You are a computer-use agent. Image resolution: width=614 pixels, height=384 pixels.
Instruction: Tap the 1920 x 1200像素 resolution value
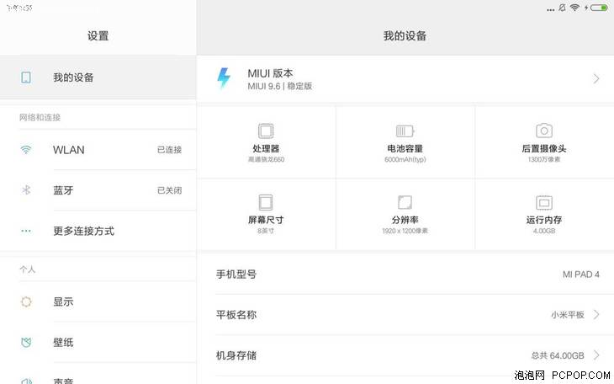point(405,231)
